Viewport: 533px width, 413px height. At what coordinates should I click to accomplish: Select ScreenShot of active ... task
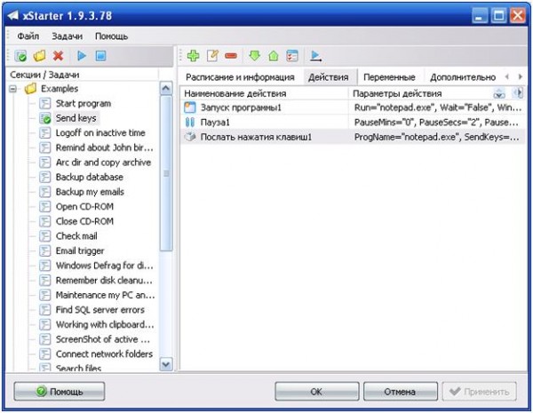[x=103, y=339]
